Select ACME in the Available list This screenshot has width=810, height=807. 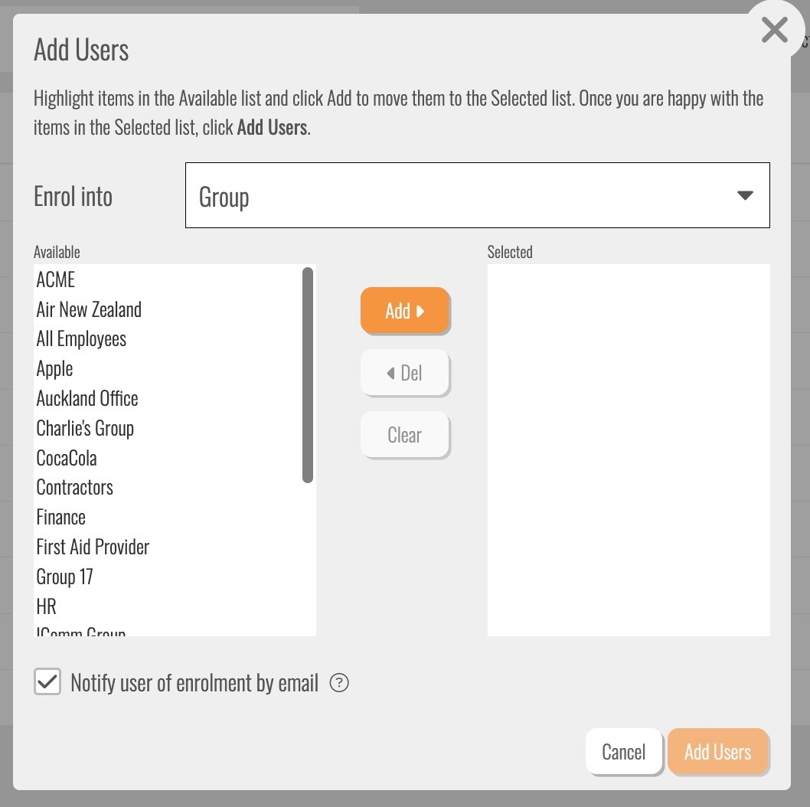[x=56, y=280]
